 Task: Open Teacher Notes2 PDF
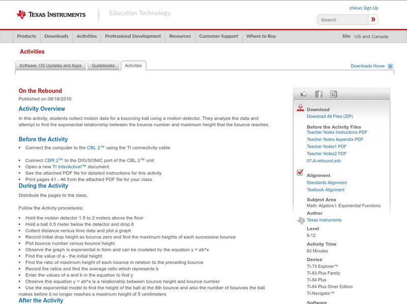pos(327,154)
